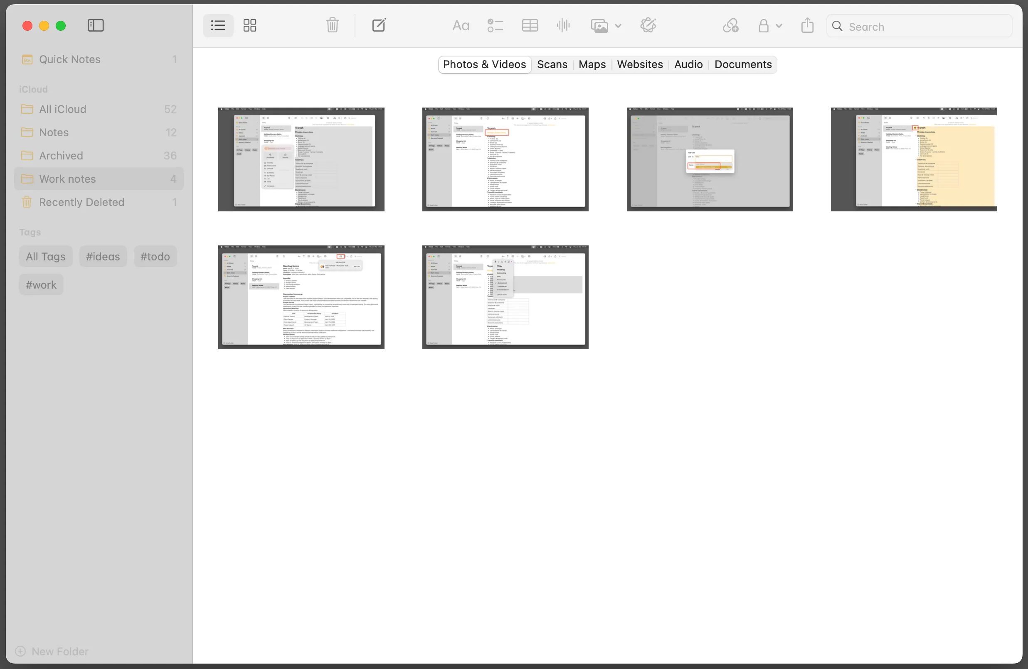Start an audio recording

(x=563, y=25)
